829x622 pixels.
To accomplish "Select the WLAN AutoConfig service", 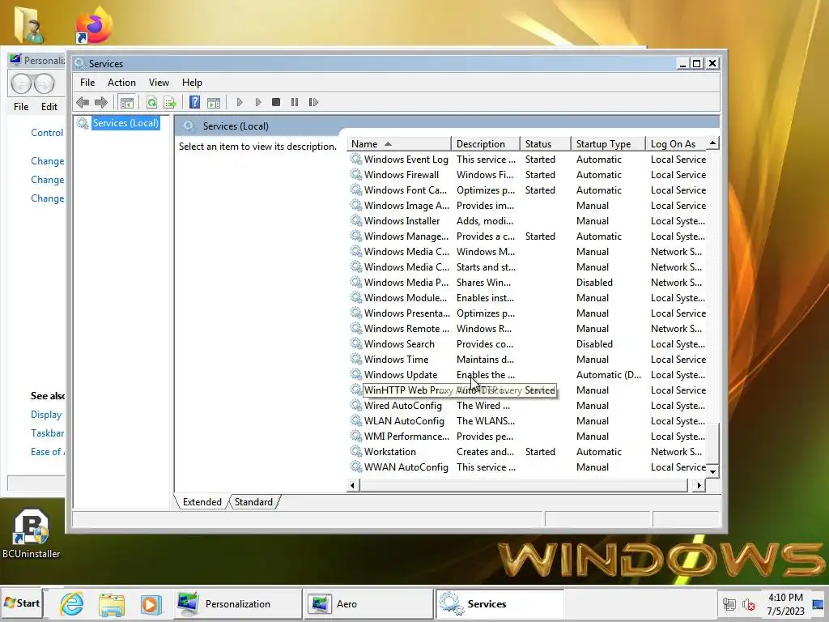I will point(527,420).
